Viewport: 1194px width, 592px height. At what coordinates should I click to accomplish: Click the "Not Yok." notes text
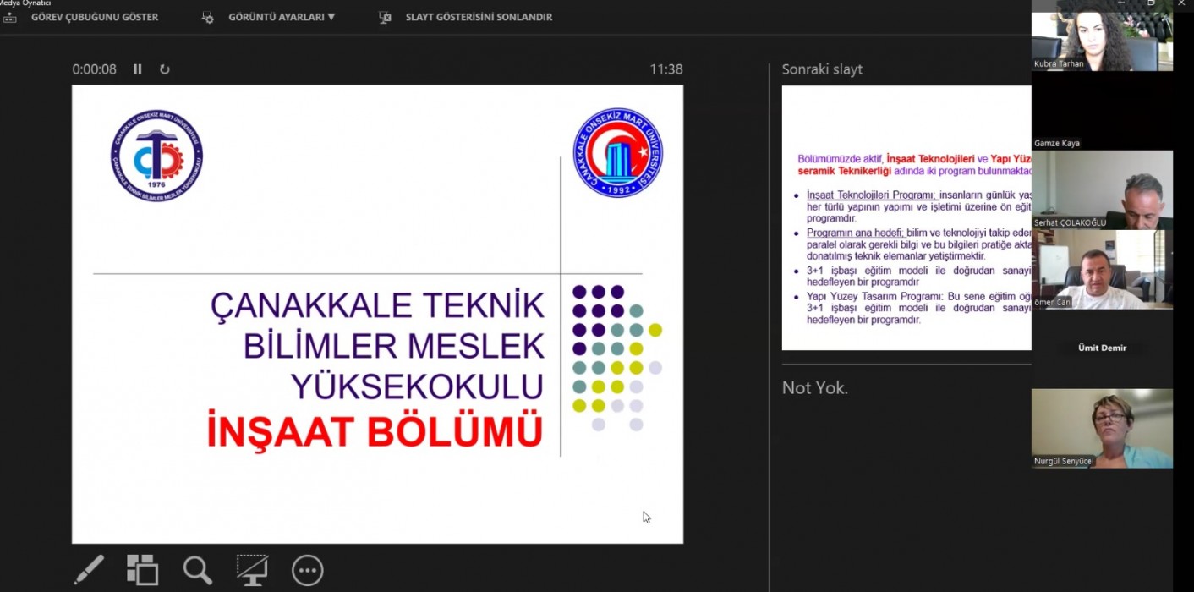click(815, 388)
